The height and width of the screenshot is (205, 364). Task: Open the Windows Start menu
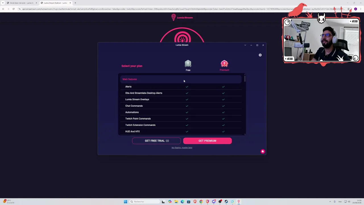125,202
